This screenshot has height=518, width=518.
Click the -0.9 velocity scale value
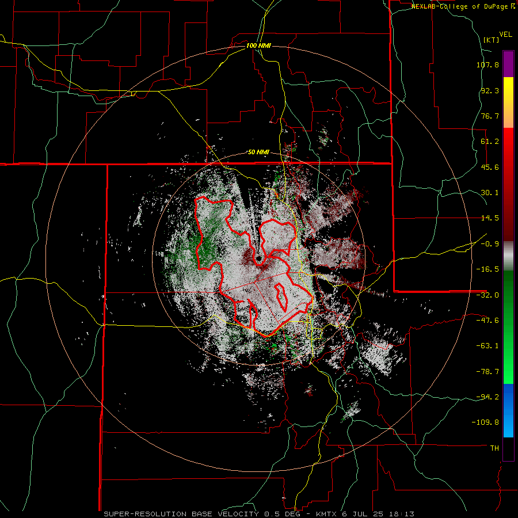click(490, 244)
